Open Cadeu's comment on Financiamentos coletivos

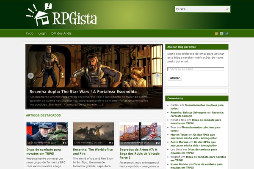tap(197, 107)
